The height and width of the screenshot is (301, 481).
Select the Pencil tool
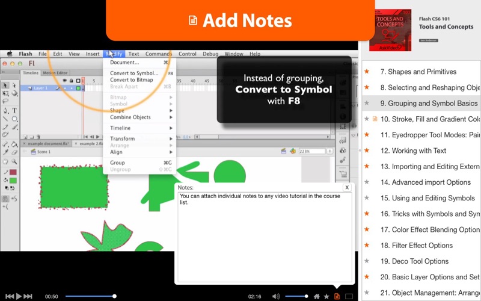click(x=5, y=126)
